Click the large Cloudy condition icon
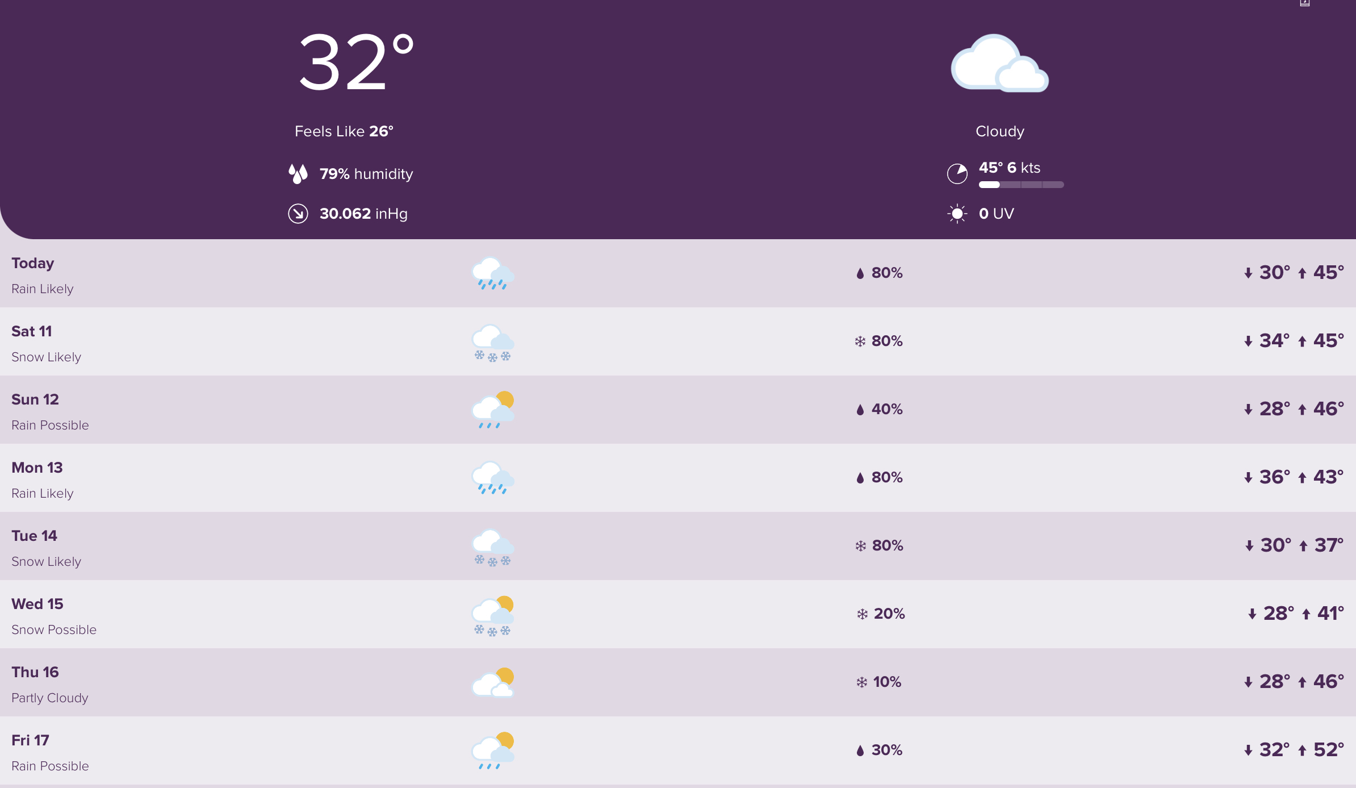This screenshot has height=788, width=1356. [999, 63]
